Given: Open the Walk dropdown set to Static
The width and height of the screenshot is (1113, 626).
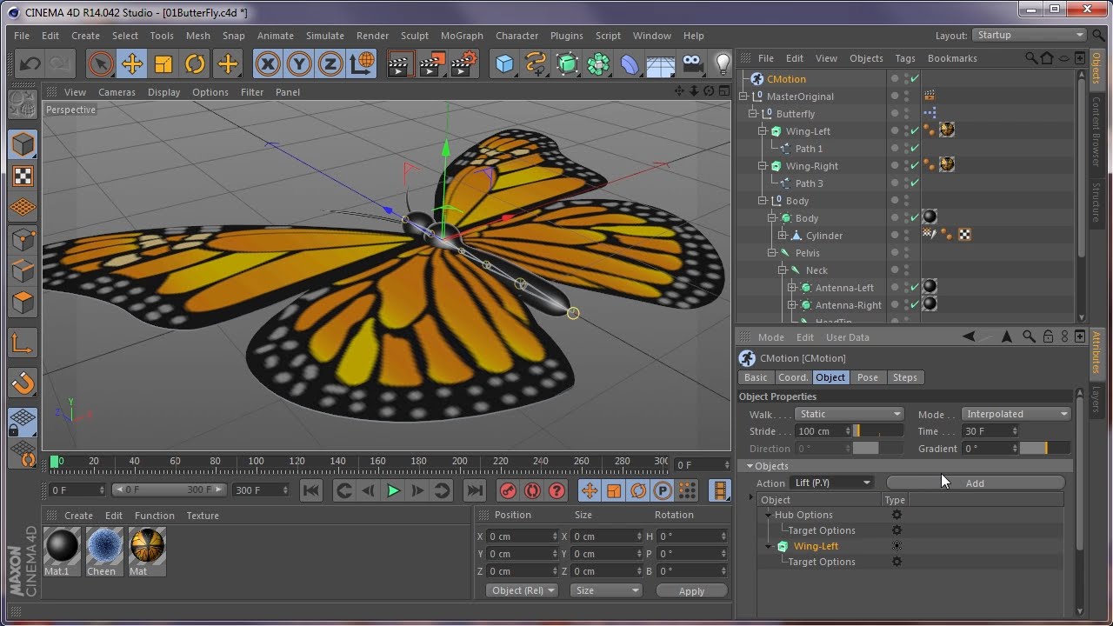Looking at the screenshot, I should click(x=850, y=414).
